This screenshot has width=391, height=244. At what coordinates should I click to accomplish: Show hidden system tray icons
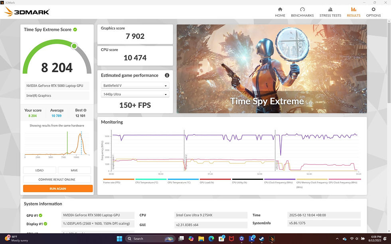[337, 239]
